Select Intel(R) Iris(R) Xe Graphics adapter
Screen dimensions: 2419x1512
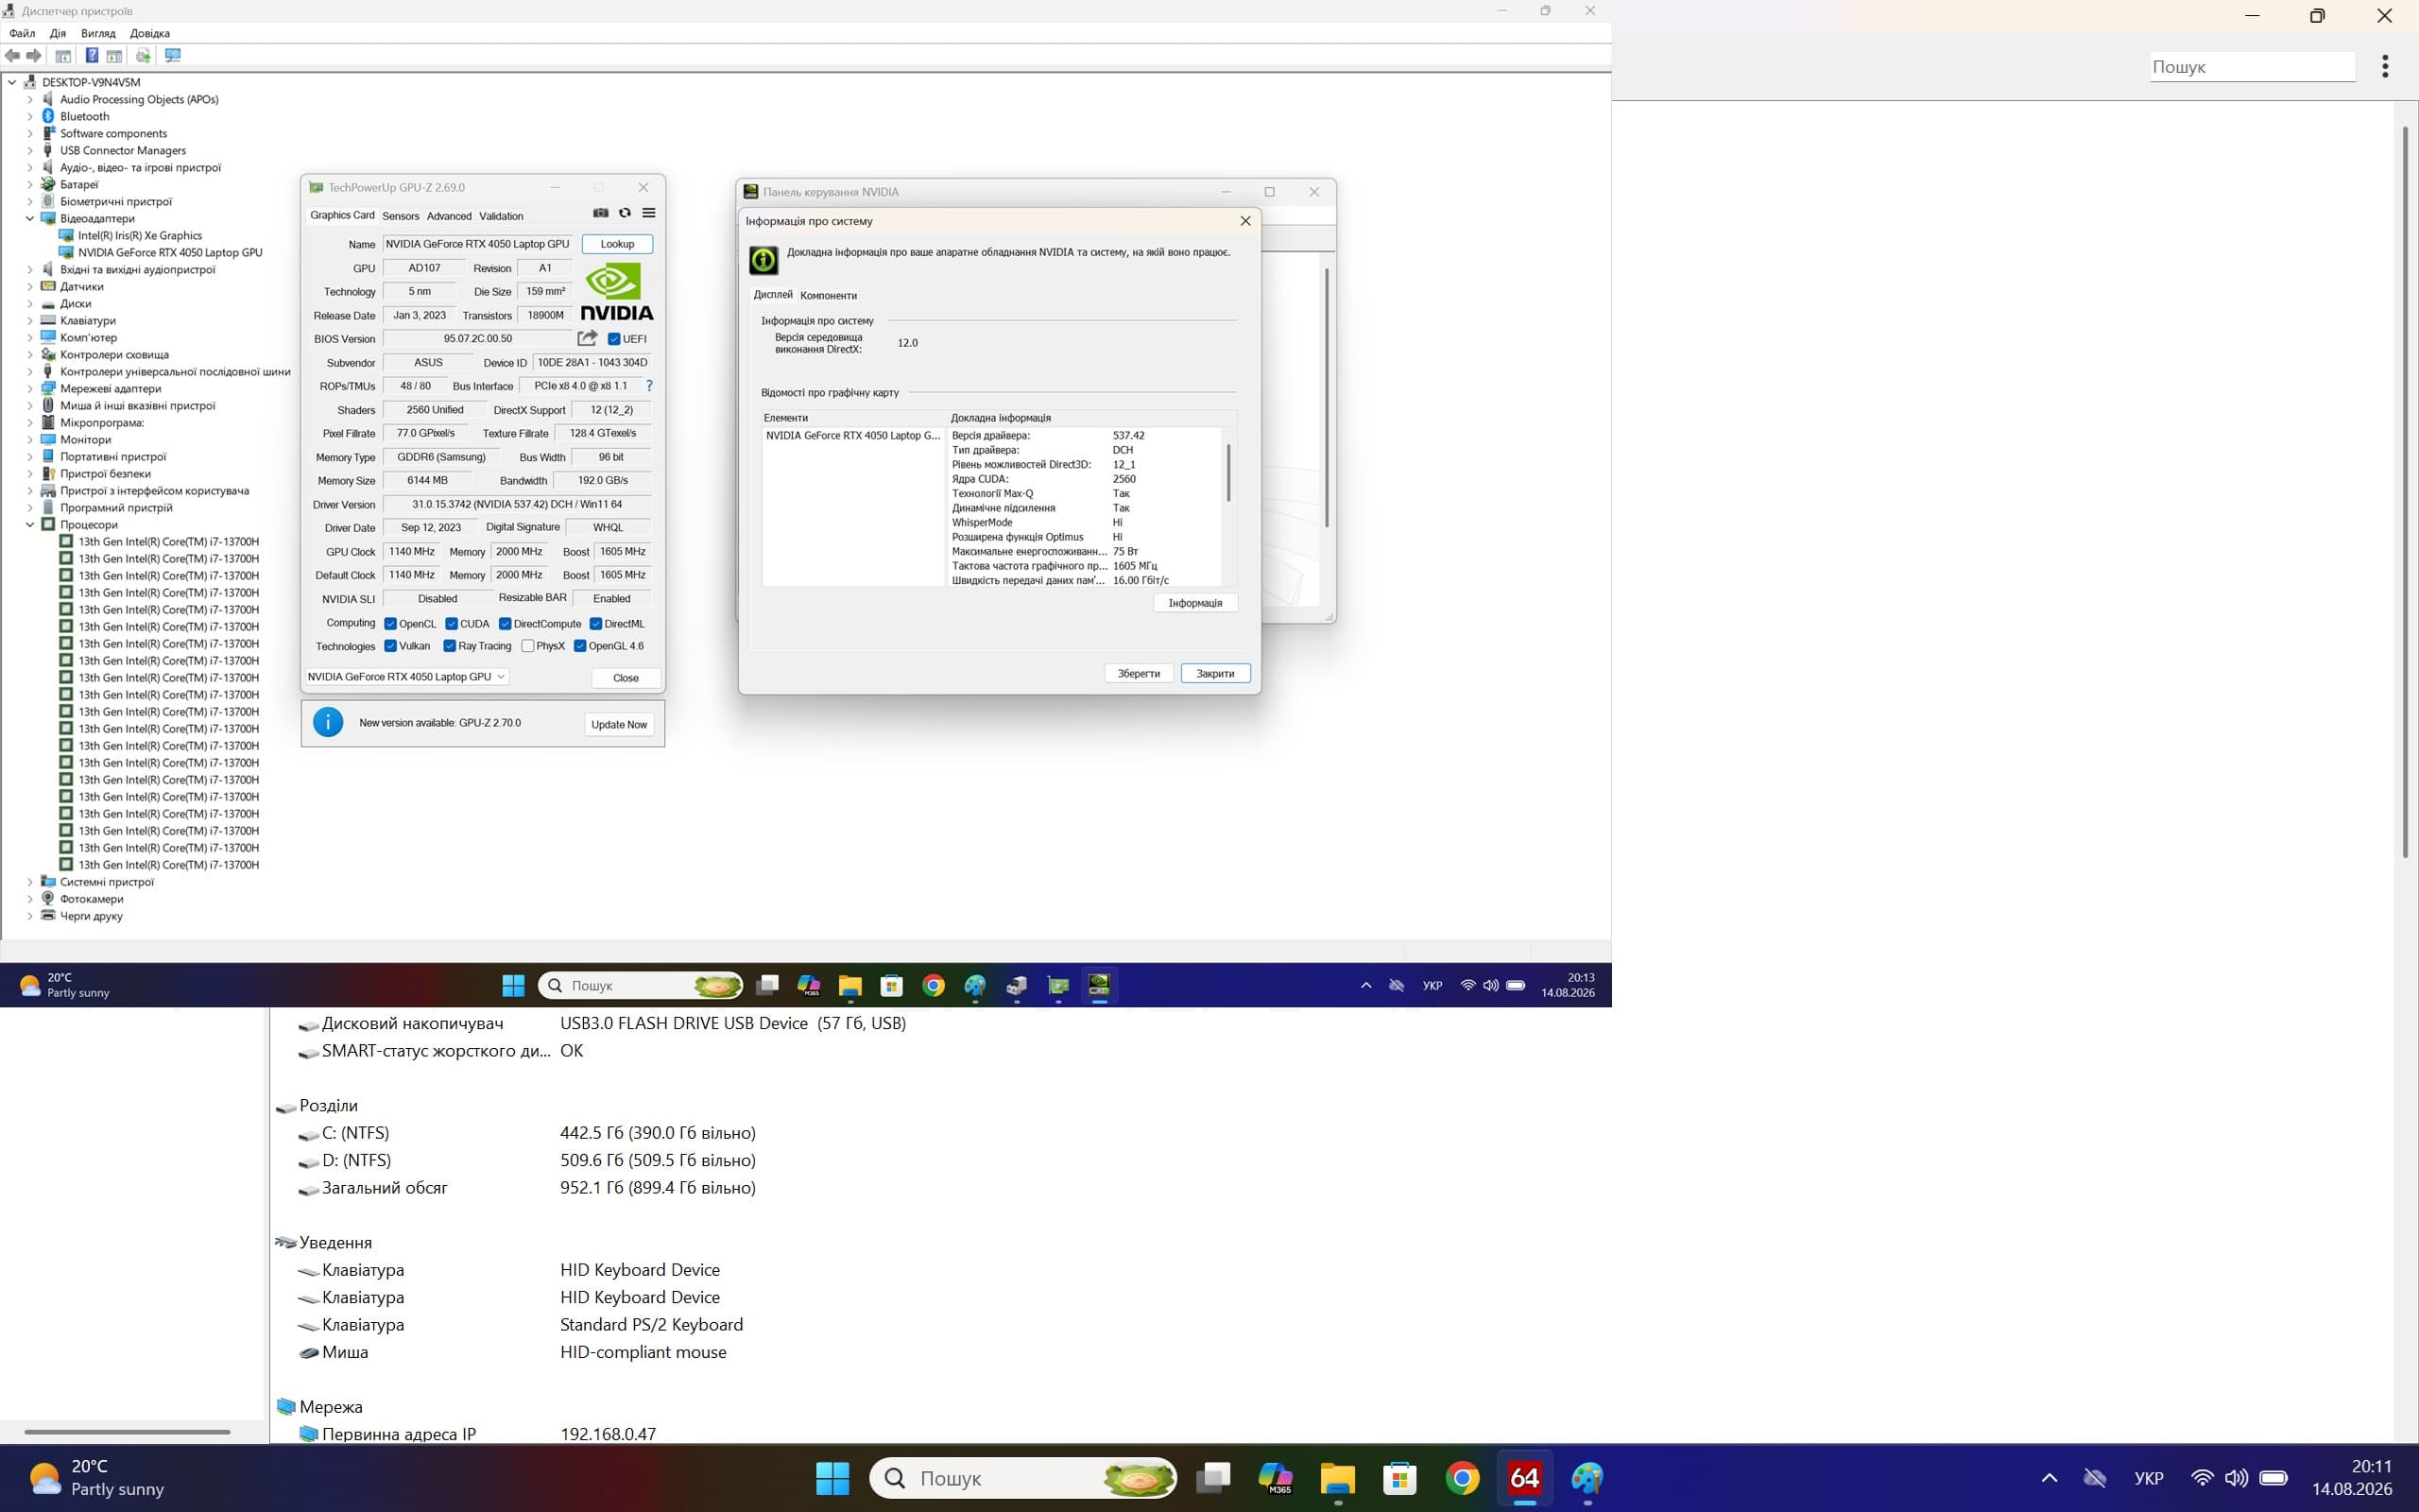(x=140, y=236)
